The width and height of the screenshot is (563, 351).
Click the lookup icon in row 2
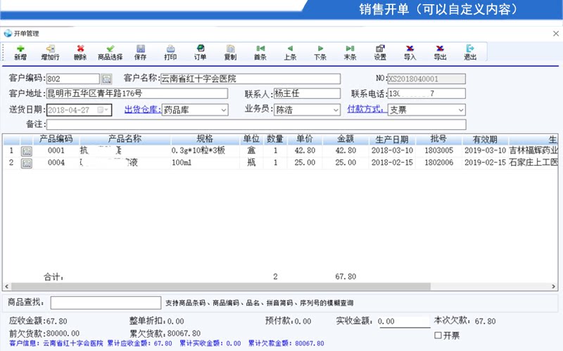[x=27, y=164]
